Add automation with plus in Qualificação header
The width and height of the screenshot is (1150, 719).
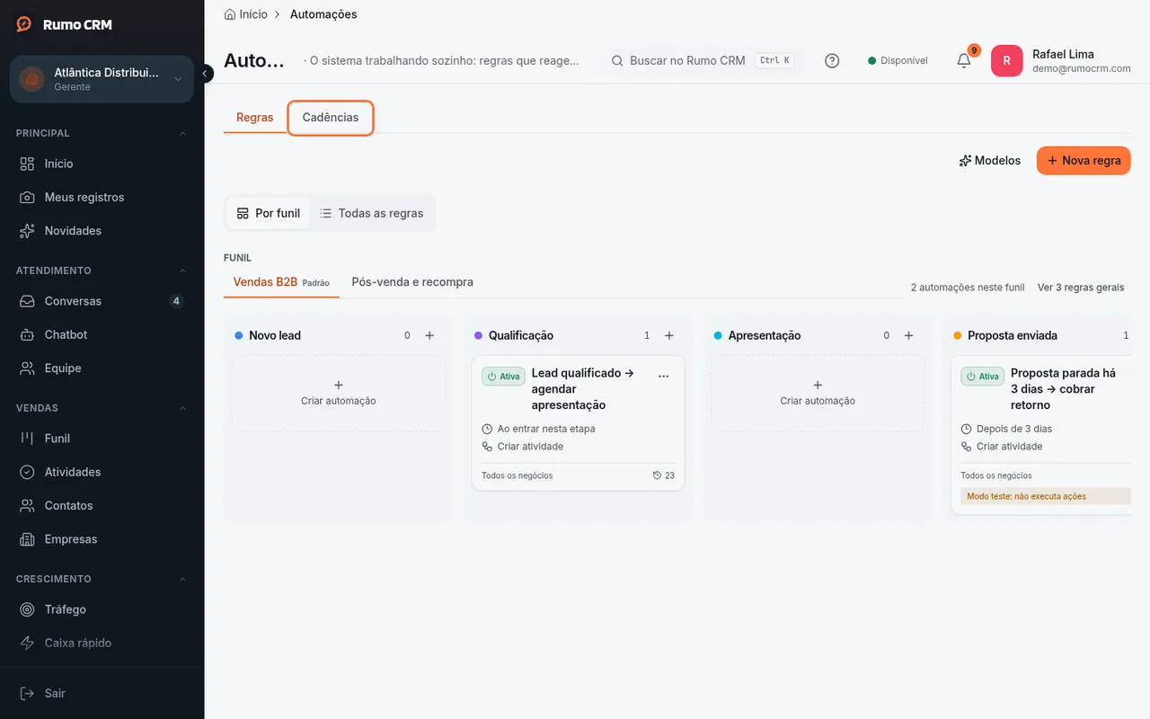[x=669, y=335]
